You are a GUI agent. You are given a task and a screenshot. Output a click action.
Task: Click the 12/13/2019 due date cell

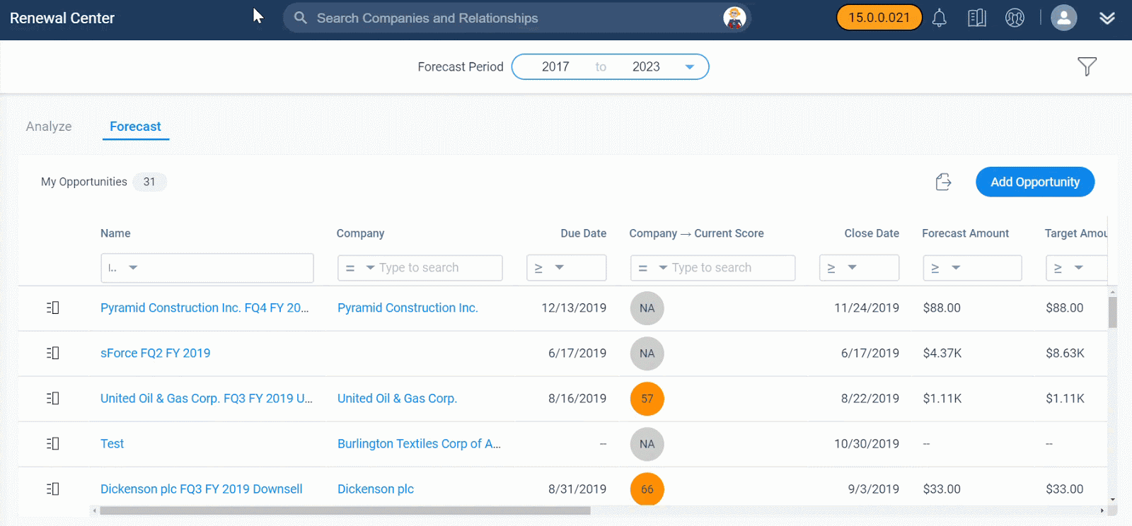click(574, 308)
